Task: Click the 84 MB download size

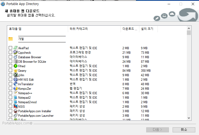Action: pos(126,71)
